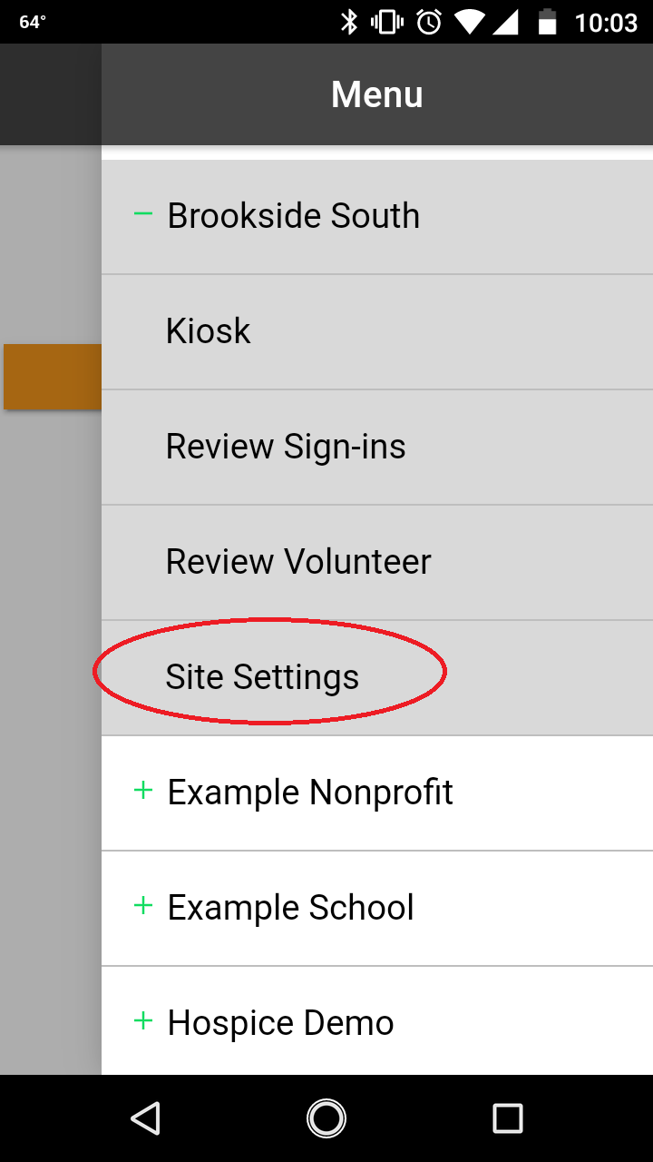Tap the orange block behind the menu
This screenshot has width=653, height=1162.
tap(52, 377)
